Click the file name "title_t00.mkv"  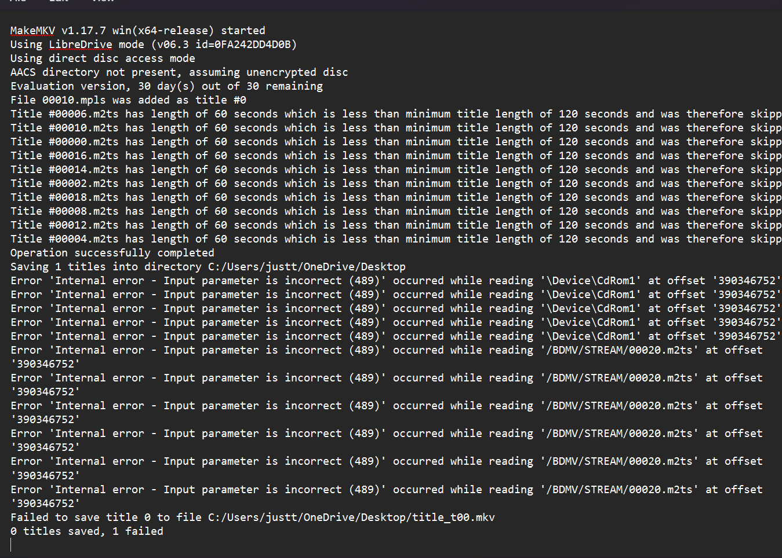click(x=453, y=517)
